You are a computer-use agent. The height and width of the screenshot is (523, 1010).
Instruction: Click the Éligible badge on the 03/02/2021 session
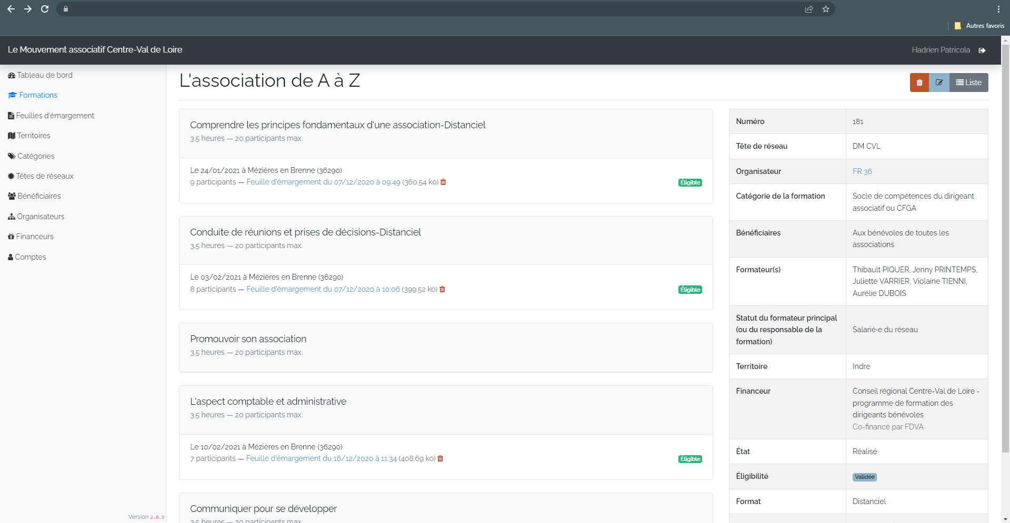coord(689,289)
